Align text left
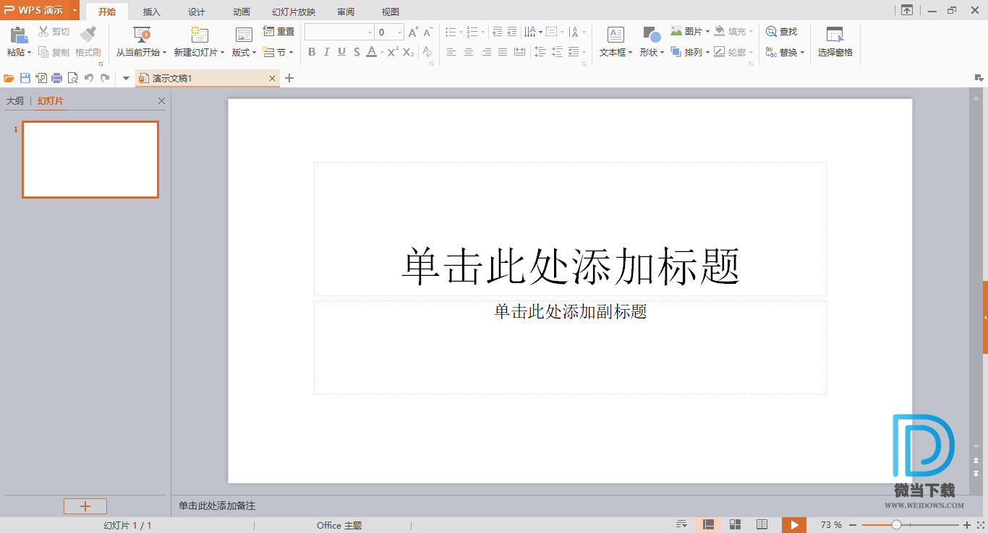The image size is (988, 533). coord(451,52)
